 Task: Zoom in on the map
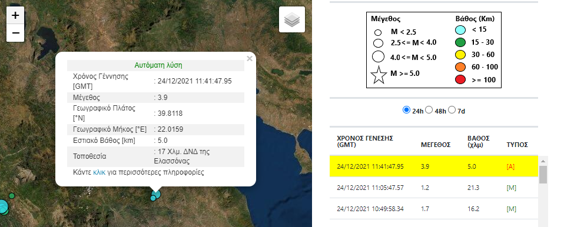[15, 15]
